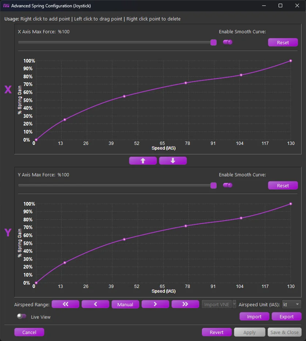
Task: Reset the Y axis curve
Action: [x=283, y=186]
